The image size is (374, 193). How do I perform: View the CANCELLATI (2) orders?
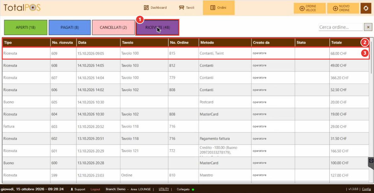[113, 27]
